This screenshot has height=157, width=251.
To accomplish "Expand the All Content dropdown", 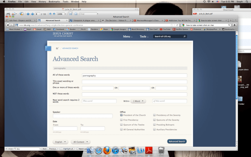I will [x=80, y=142].
